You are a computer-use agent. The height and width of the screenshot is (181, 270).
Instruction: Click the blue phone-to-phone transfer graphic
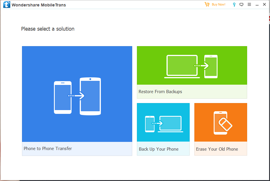pyautogui.click(x=77, y=94)
